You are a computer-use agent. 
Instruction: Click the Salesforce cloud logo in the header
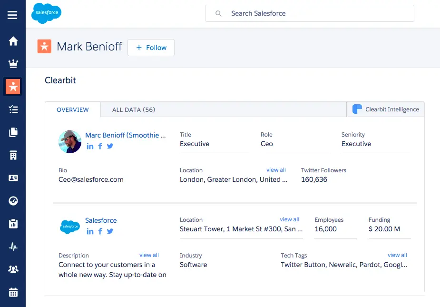pos(46,13)
